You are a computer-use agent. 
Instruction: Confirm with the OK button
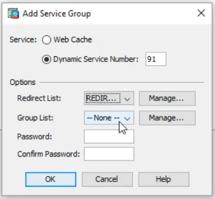(51, 179)
